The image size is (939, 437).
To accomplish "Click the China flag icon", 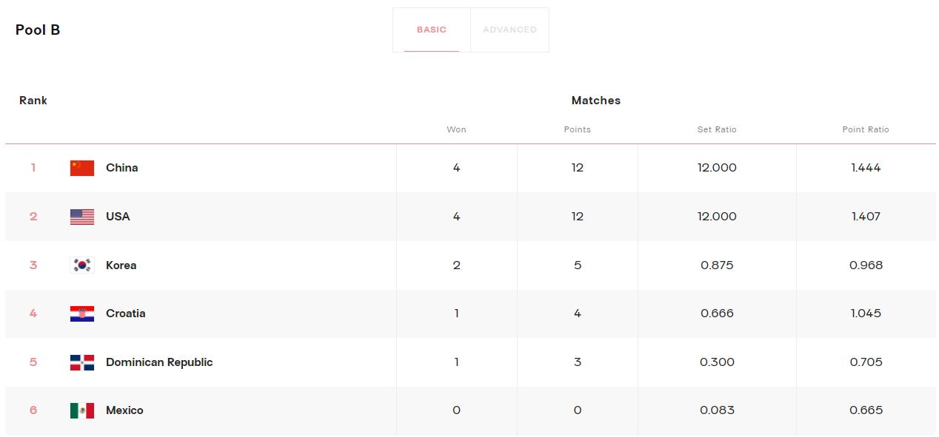I will click(x=82, y=168).
